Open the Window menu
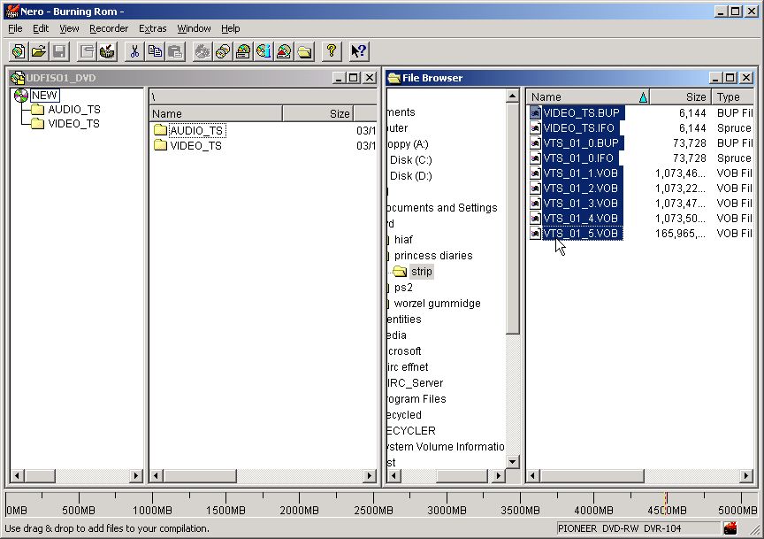This screenshot has width=764, height=539. point(194,28)
